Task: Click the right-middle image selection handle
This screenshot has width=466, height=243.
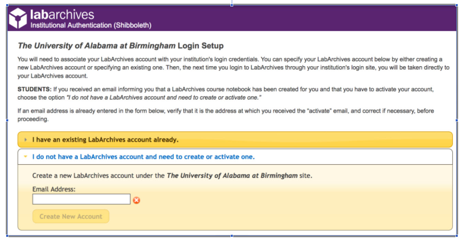Action: pyautogui.click(x=456, y=120)
